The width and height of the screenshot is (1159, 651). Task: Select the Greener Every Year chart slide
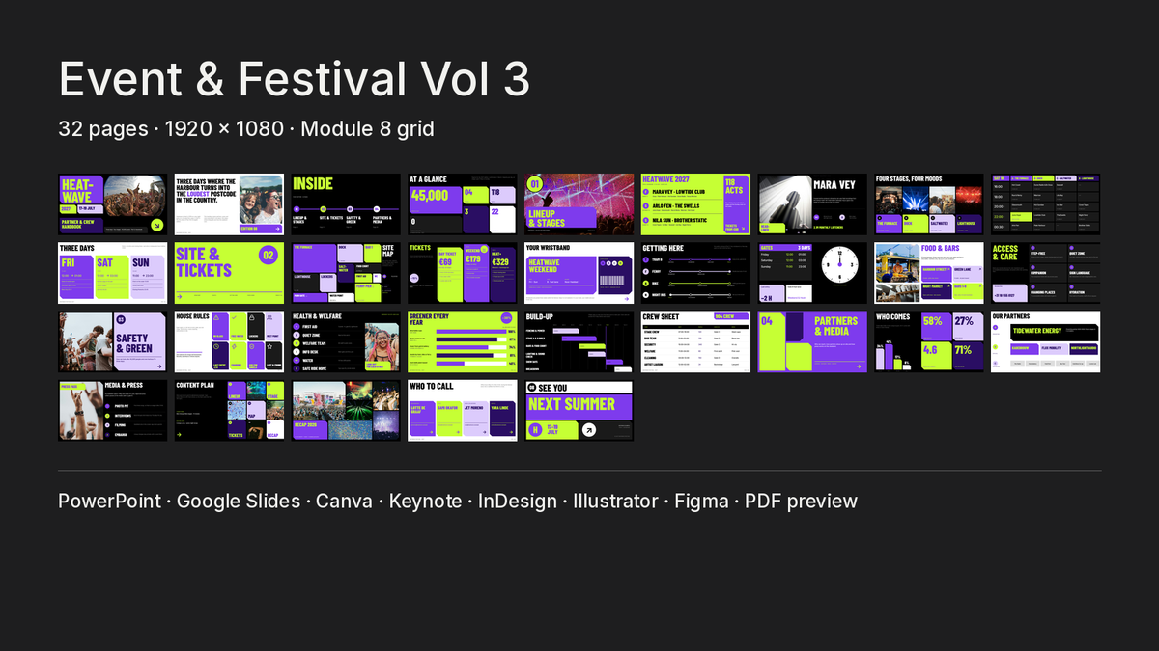click(x=462, y=341)
